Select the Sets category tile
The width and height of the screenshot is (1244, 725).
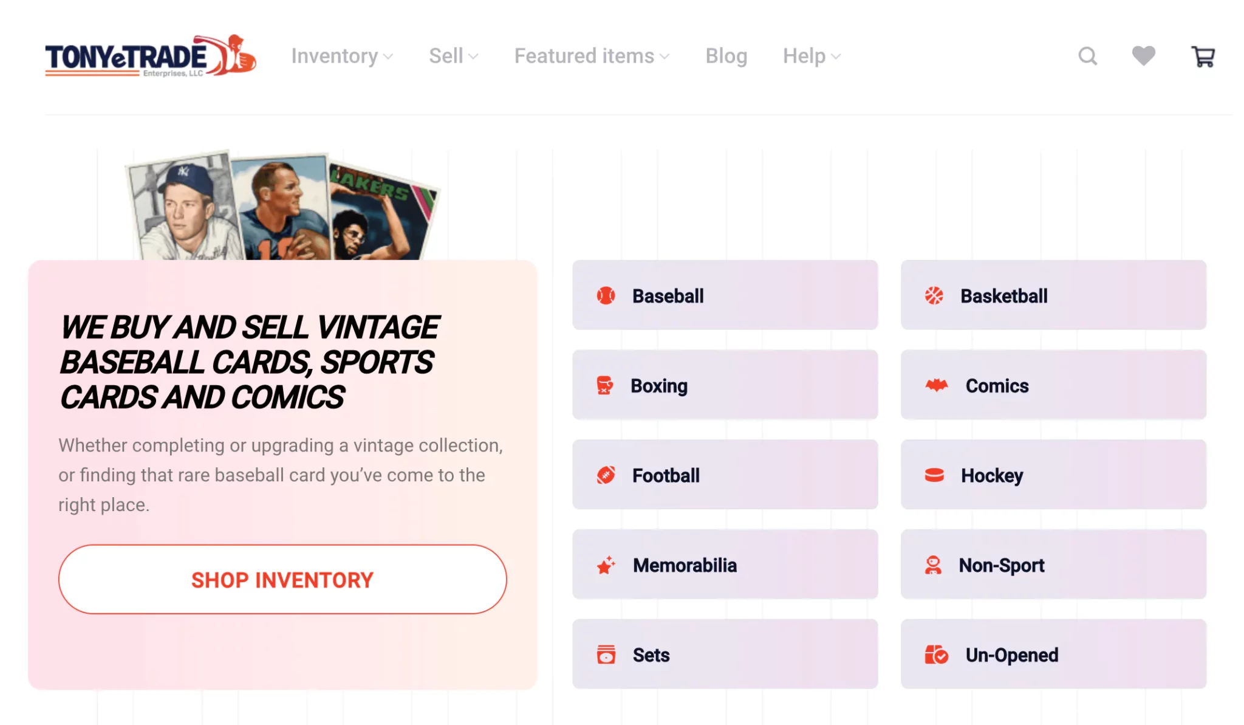click(725, 654)
